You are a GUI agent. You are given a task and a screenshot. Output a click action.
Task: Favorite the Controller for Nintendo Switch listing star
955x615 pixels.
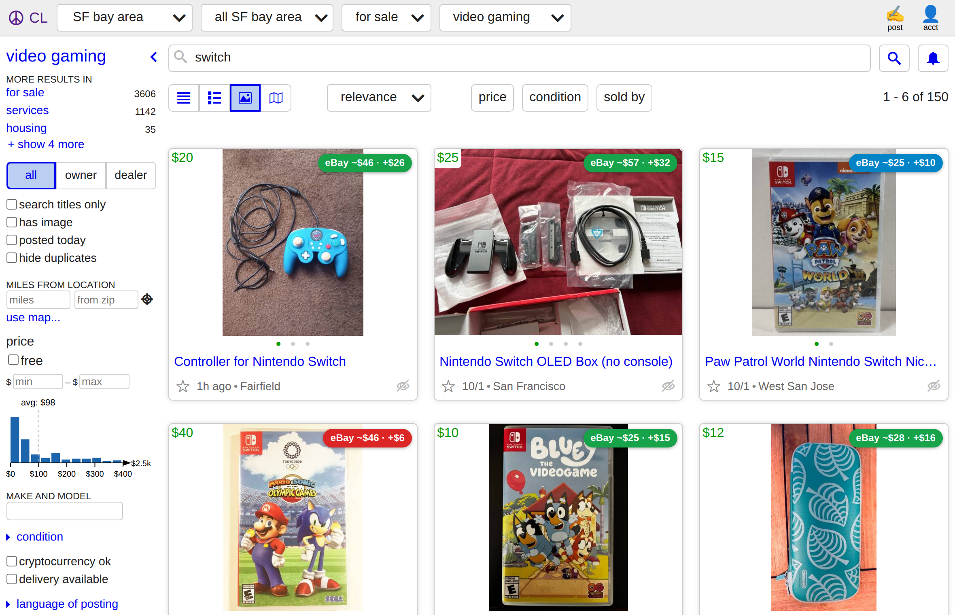tap(183, 386)
